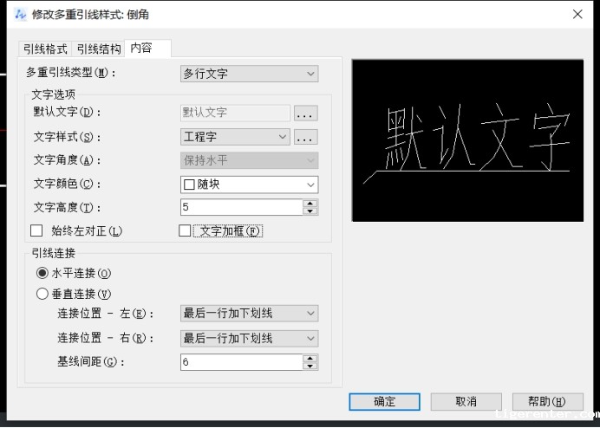Image resolution: width=600 pixels, height=428 pixels.
Task: Select the 垂直连接 radio button
Action: coord(42,294)
